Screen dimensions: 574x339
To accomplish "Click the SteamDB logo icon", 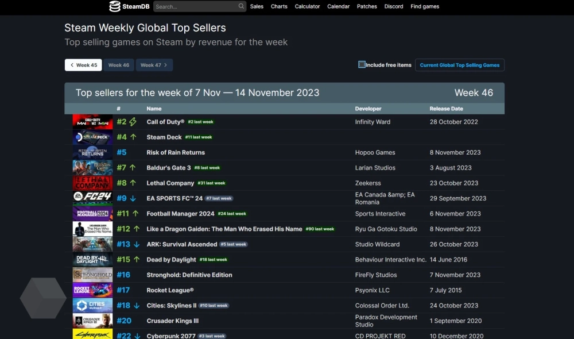I will point(115,6).
